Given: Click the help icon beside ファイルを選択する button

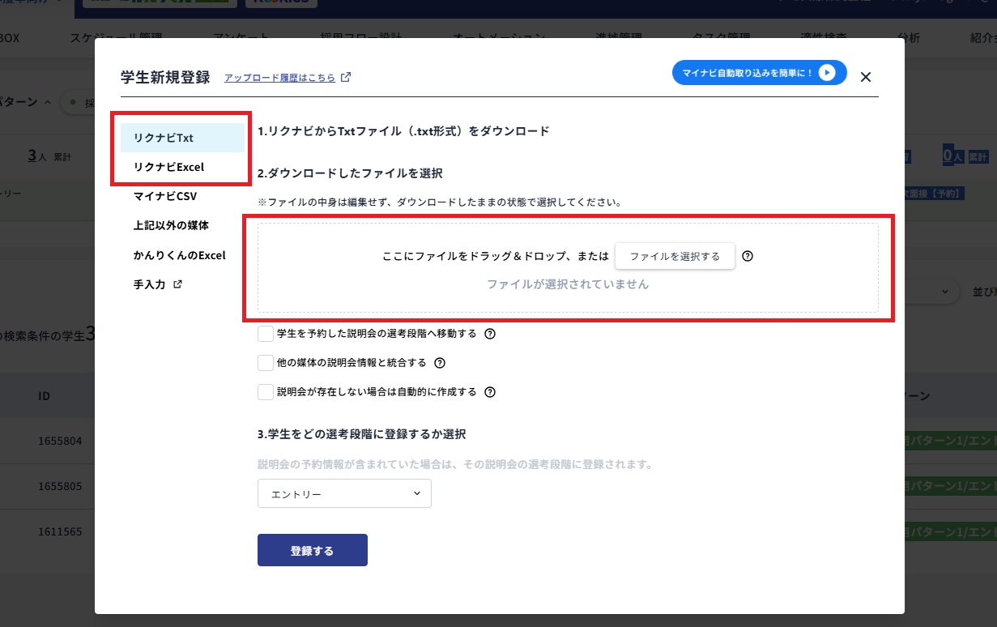Looking at the screenshot, I should (x=747, y=256).
